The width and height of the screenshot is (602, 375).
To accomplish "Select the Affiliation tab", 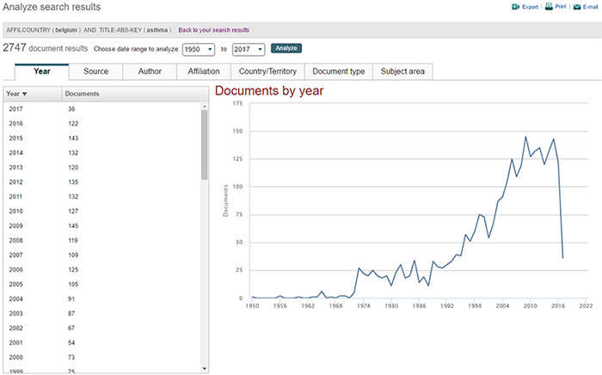I will (203, 71).
